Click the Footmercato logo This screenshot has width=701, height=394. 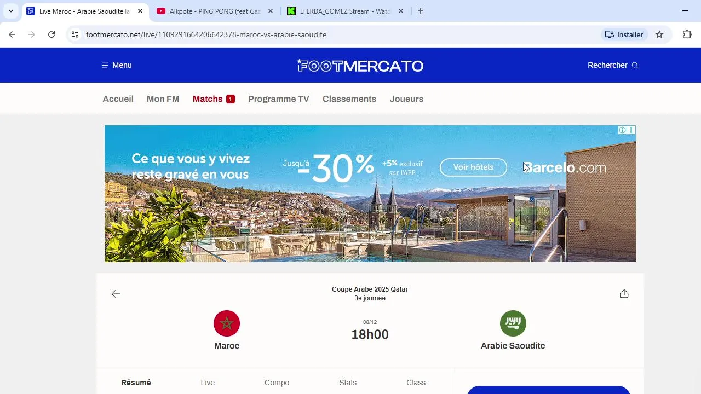(x=360, y=66)
